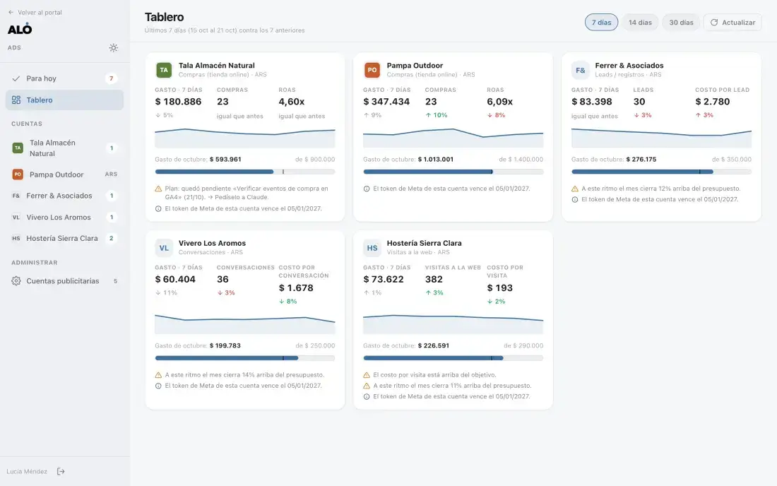Screen dimensions: 777x486
Task: Switch to the 30 días range
Action: point(681,23)
